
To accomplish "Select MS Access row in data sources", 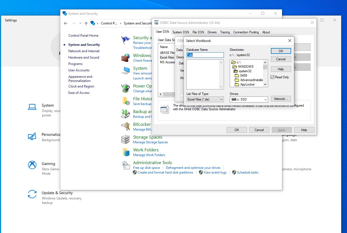I will [x=167, y=62].
